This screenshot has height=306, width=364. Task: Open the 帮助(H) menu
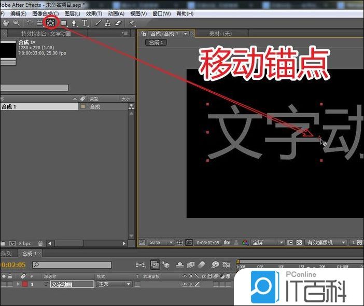point(185,13)
